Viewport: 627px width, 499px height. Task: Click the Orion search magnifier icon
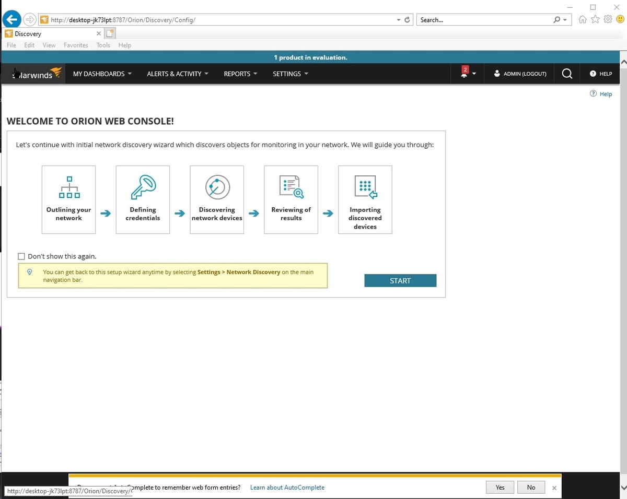[x=567, y=74]
